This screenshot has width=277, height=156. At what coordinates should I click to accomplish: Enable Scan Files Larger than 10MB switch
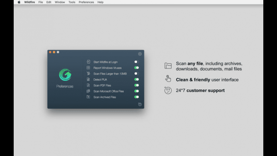coord(136,74)
